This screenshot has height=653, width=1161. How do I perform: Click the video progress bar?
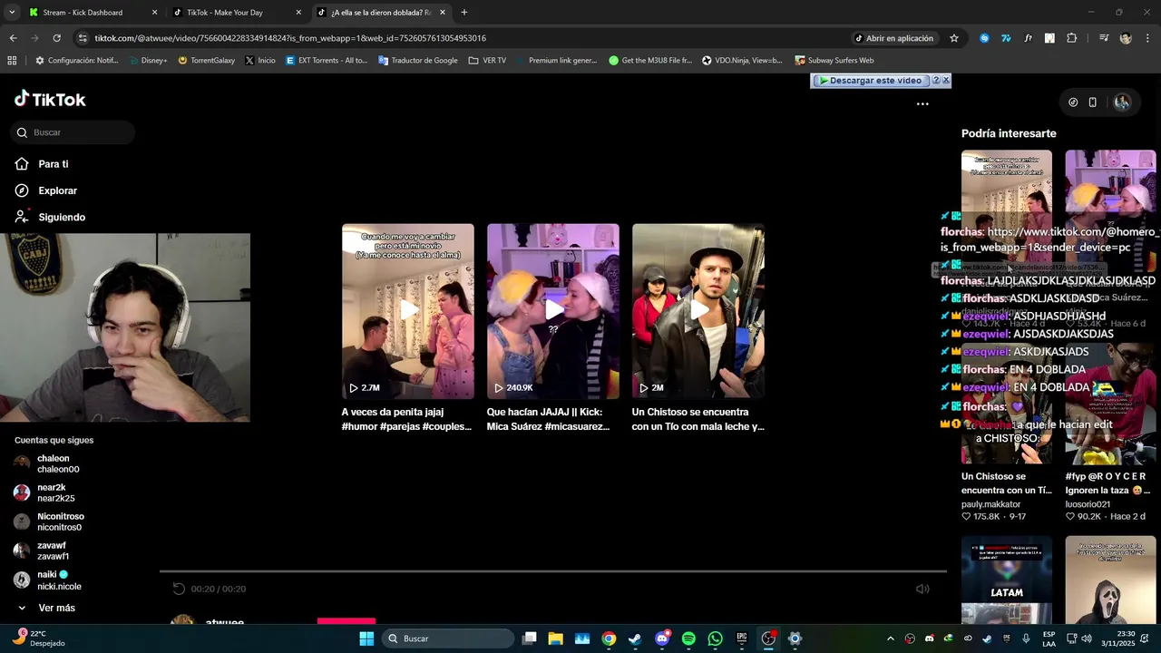click(553, 571)
